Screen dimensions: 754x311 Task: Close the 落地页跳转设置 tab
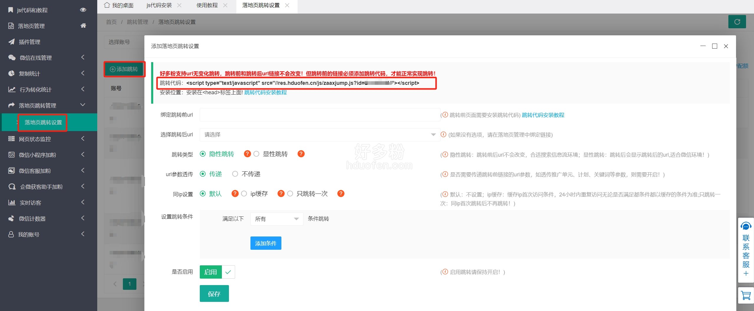pyautogui.click(x=287, y=5)
